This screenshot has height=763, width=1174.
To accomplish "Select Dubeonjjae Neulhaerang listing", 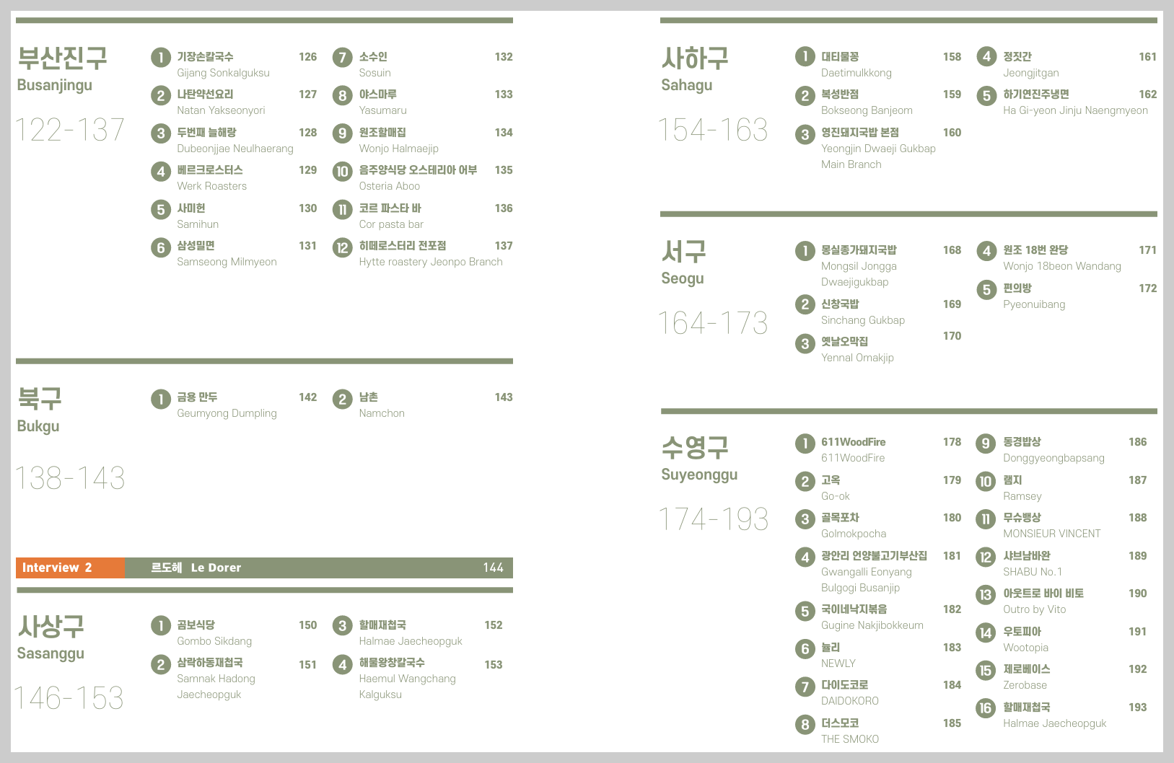I will point(235,140).
